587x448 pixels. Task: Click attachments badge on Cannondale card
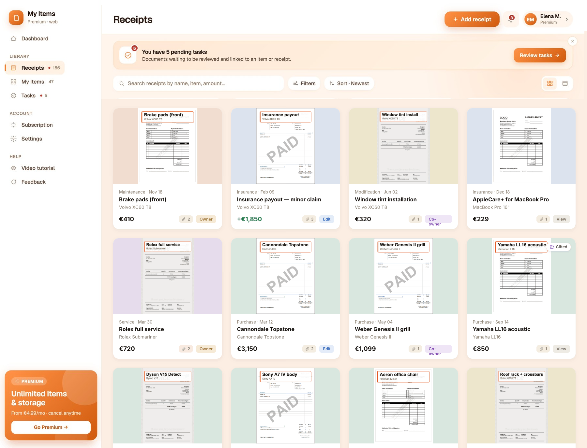[x=309, y=349]
